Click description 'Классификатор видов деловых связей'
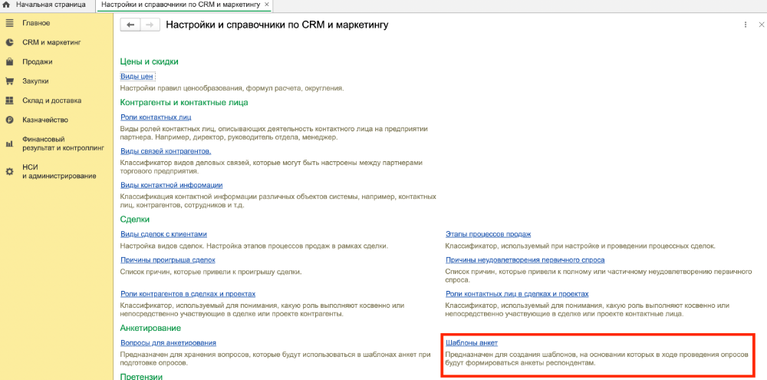This screenshot has height=380, width=767. point(271,167)
